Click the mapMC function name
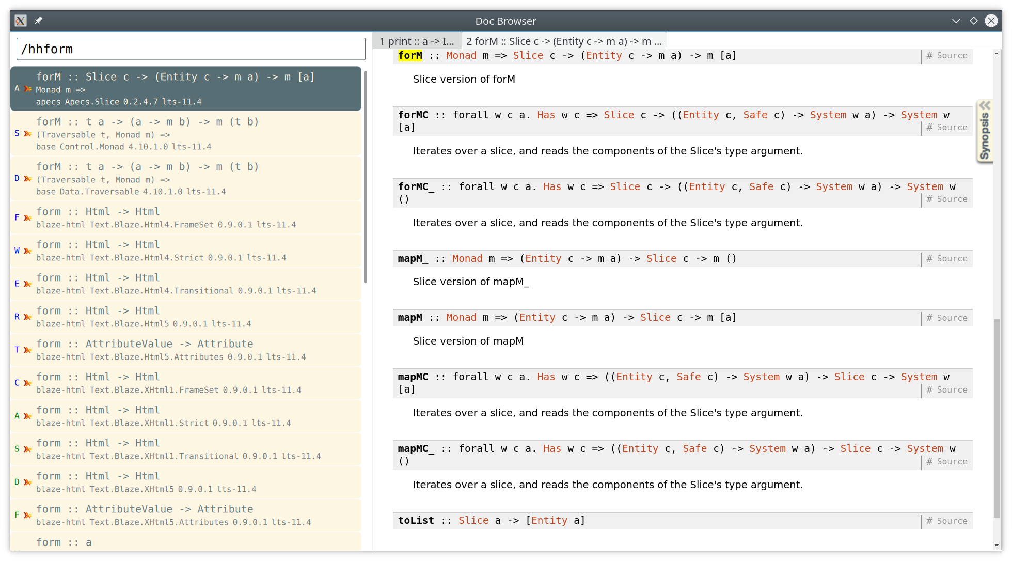 point(413,377)
